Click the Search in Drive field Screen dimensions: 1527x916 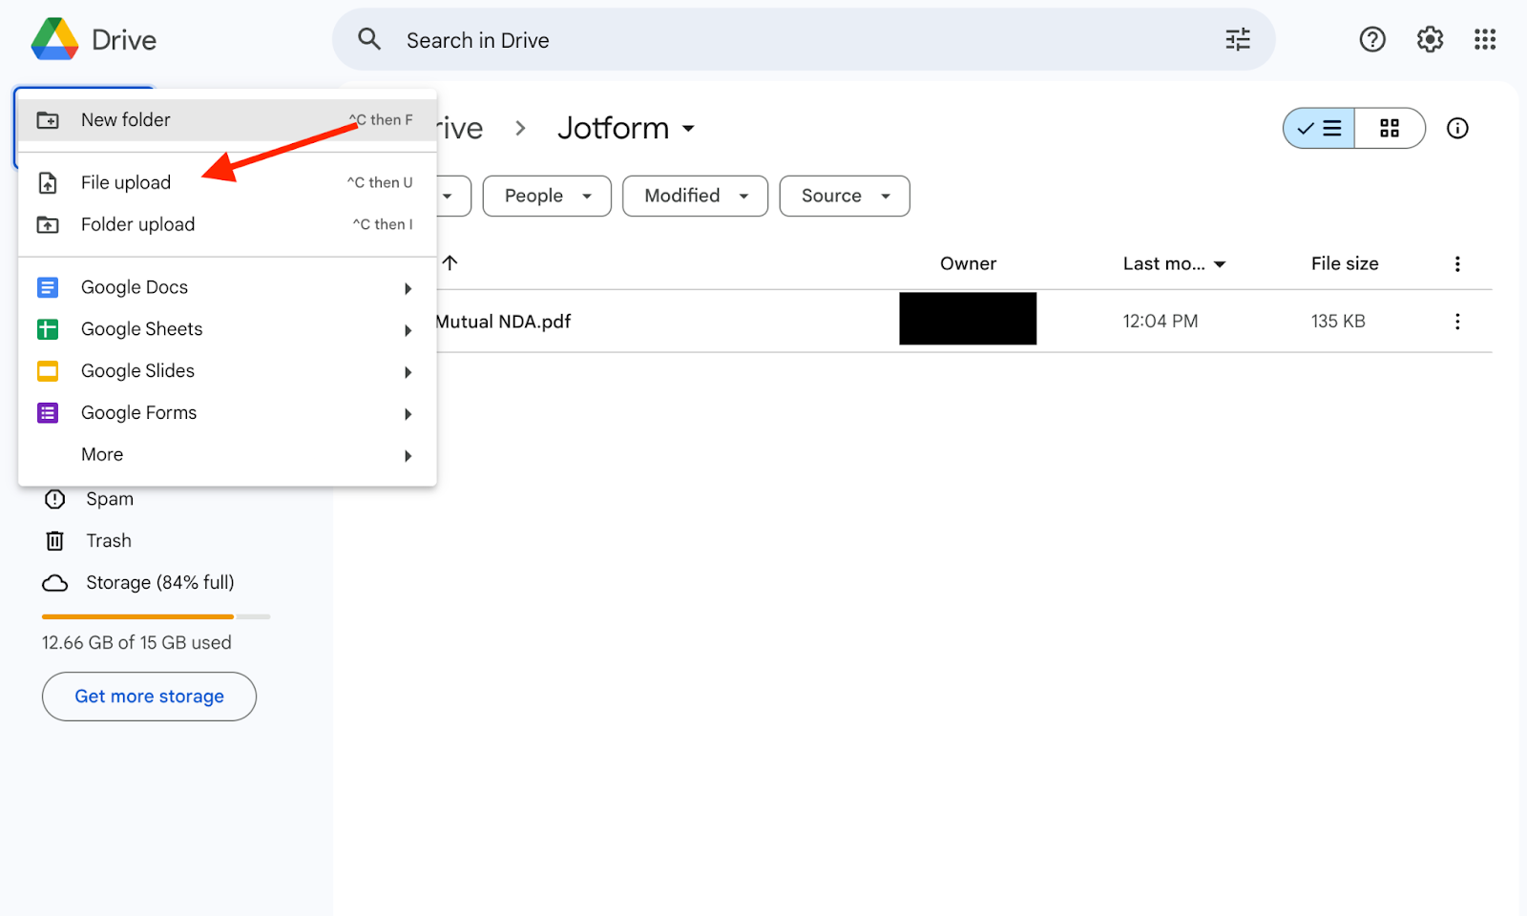click(x=802, y=40)
